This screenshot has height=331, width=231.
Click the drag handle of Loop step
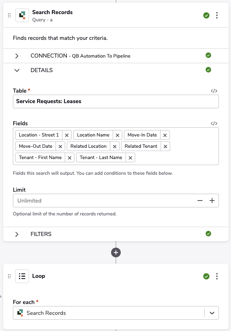pos(9,276)
